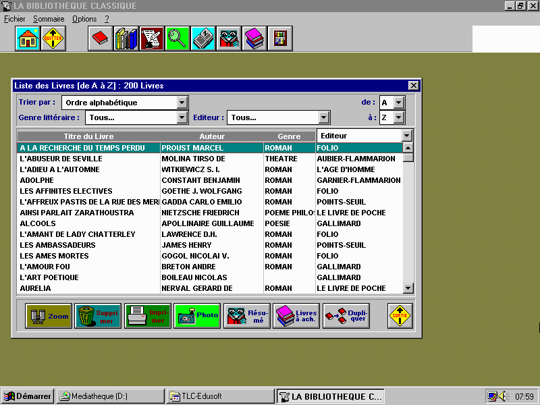
Task: Click the book list scrollbar down arrow
Action: coord(408,288)
